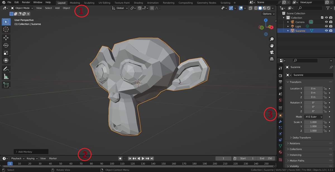Select the Cursor tool in the left toolbar
Screen dimensions: 335x172
click(x=6, y=29)
